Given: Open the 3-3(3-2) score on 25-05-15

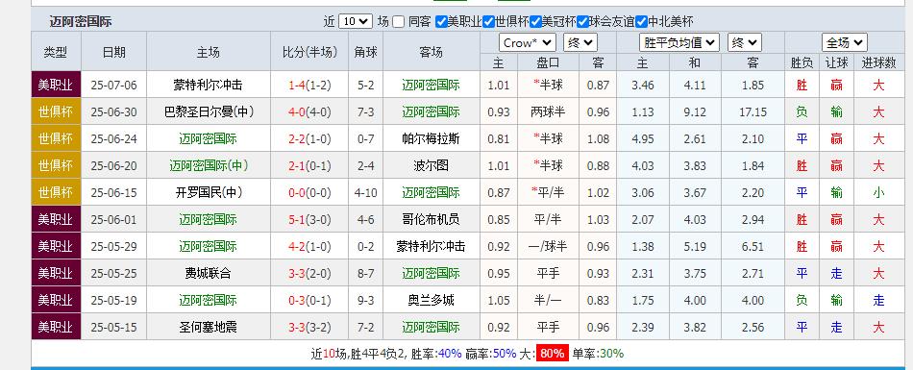Looking at the screenshot, I should (x=309, y=327).
